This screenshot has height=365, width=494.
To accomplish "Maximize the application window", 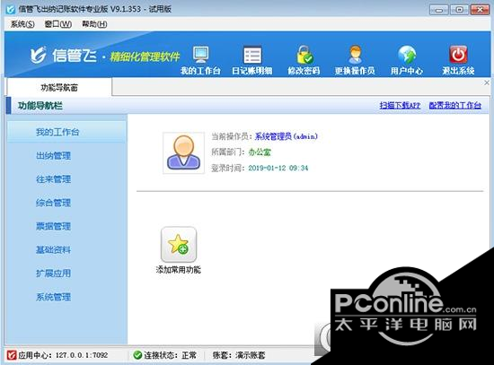I will [x=459, y=10].
